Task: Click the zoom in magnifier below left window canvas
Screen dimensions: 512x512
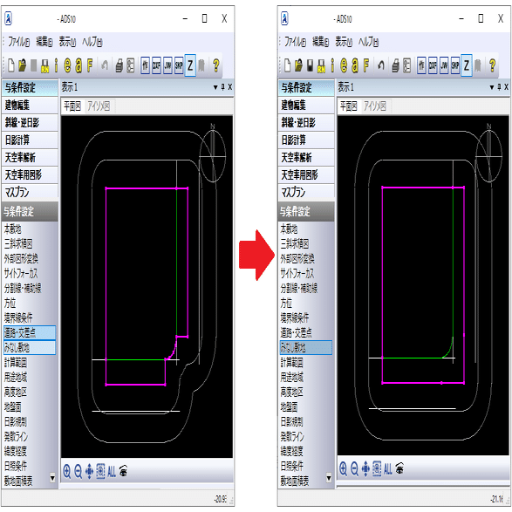Action: click(x=67, y=472)
